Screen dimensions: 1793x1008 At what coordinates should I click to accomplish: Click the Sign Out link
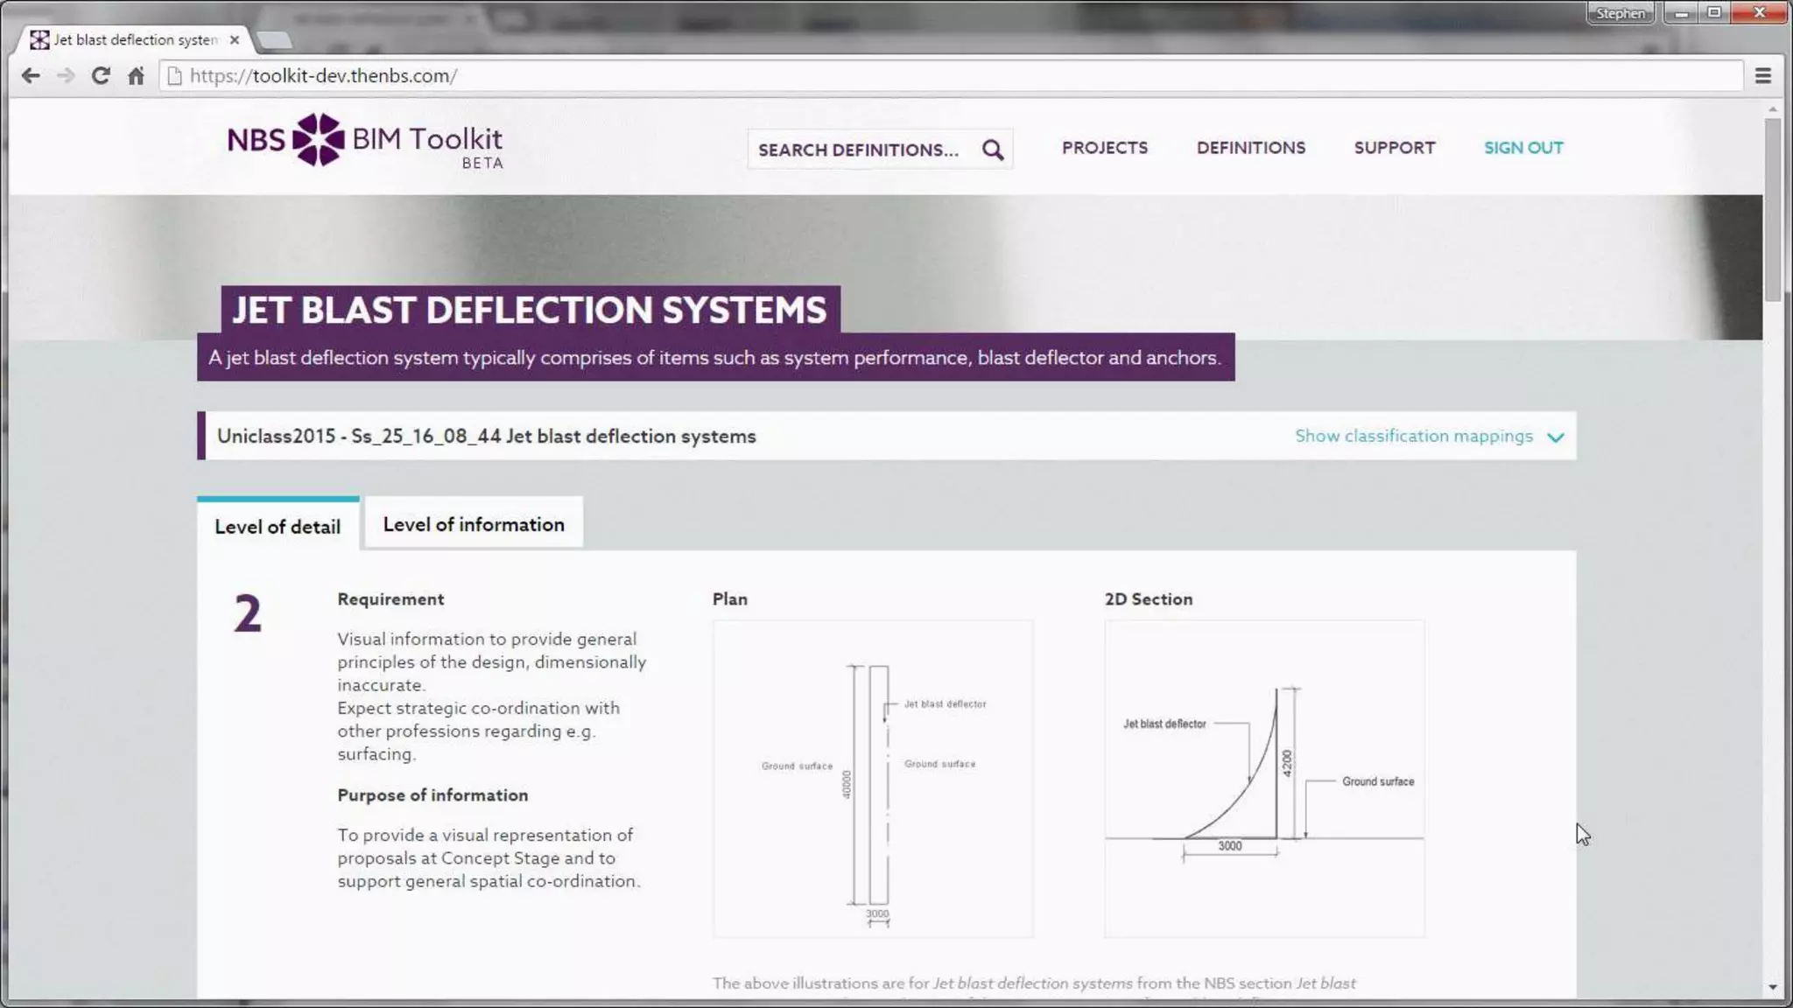[x=1523, y=148]
